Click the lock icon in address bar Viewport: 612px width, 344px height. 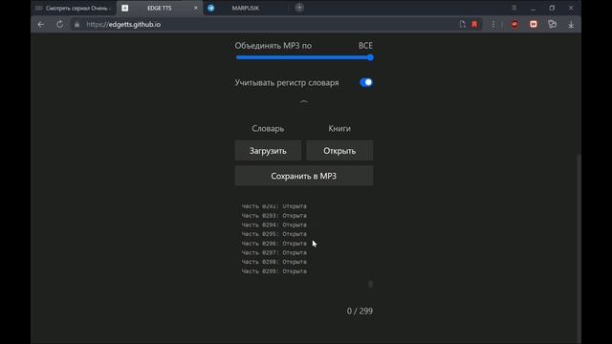(x=76, y=24)
